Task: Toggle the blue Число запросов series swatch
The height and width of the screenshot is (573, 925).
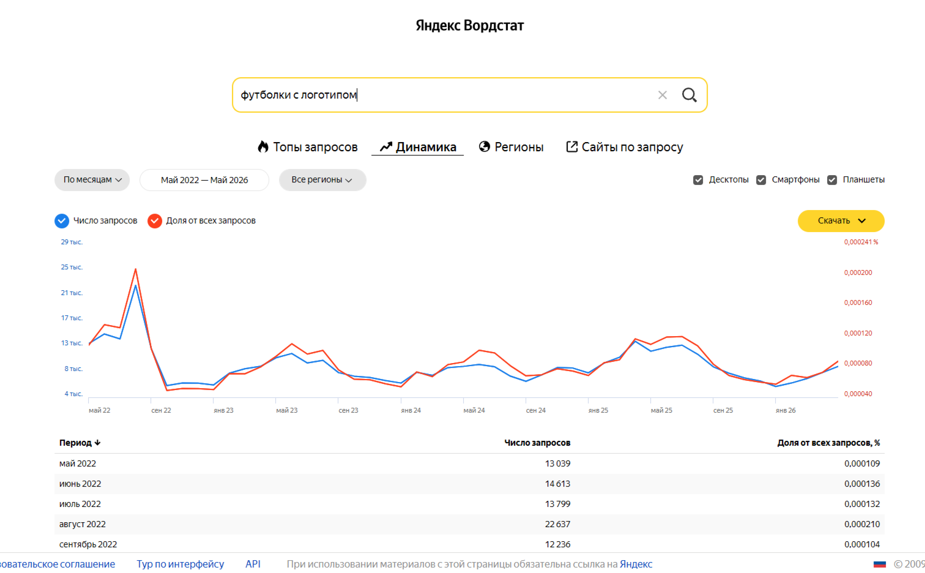Action: 62,221
